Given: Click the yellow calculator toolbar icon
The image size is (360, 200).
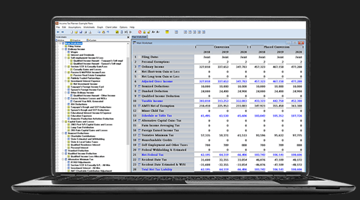Looking at the screenshot, I should pos(167,32).
